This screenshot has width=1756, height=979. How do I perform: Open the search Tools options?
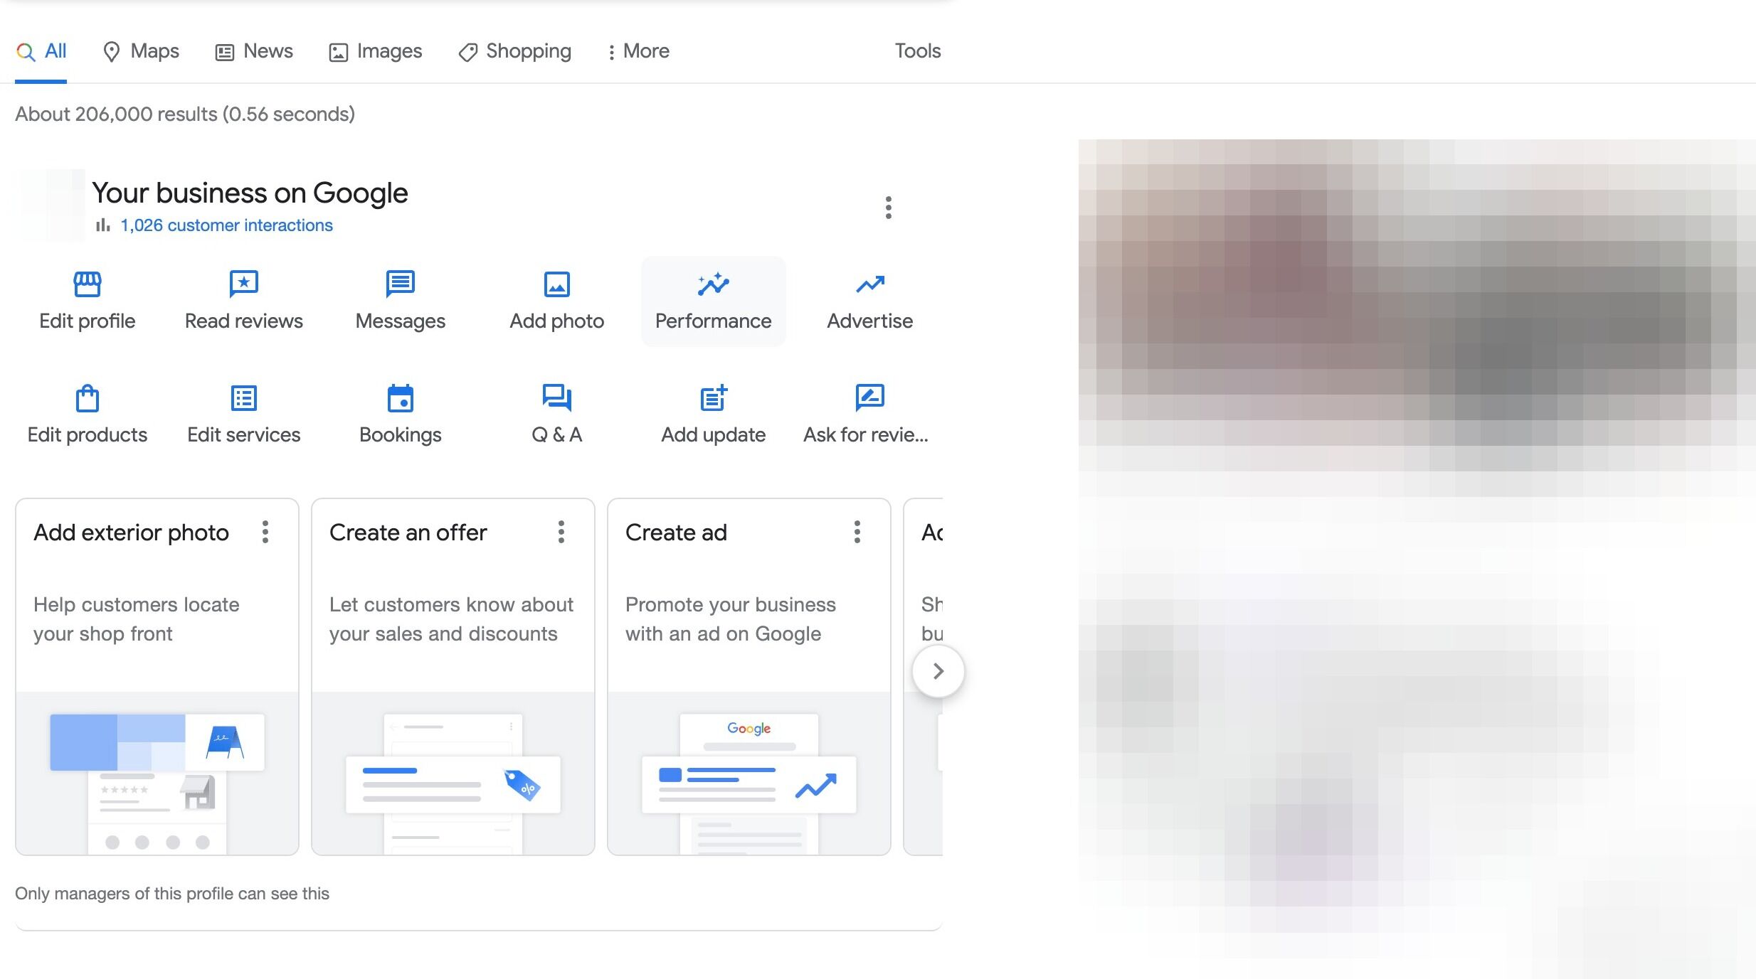point(918,51)
